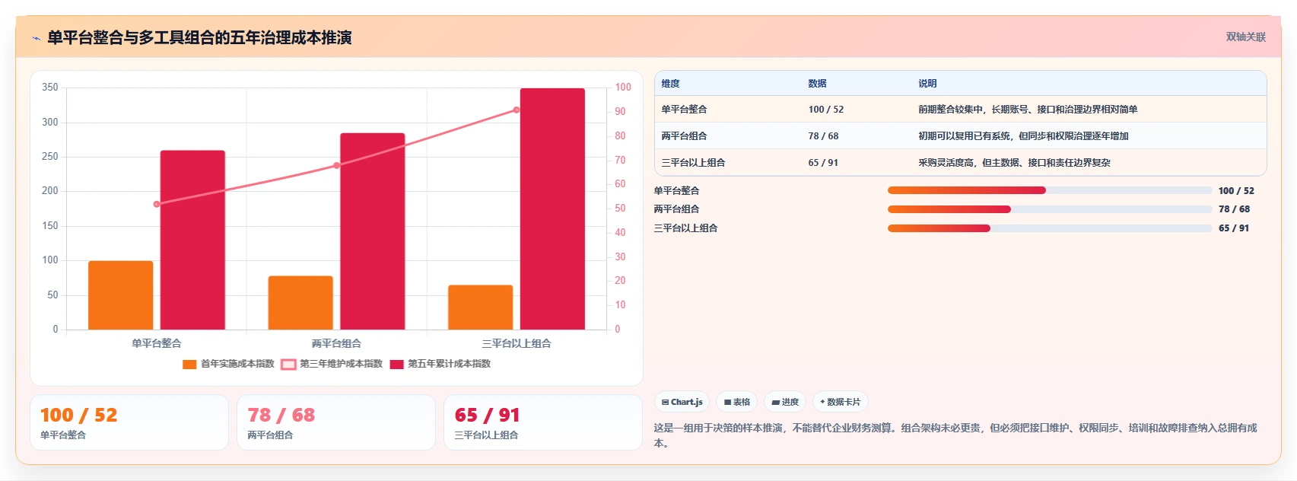Click left axis value 350

point(50,88)
